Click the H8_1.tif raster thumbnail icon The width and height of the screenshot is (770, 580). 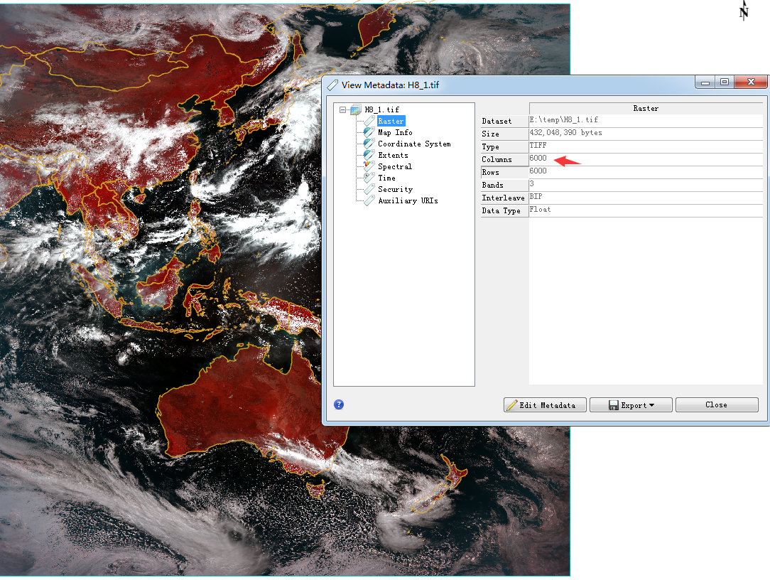pyautogui.click(x=355, y=109)
